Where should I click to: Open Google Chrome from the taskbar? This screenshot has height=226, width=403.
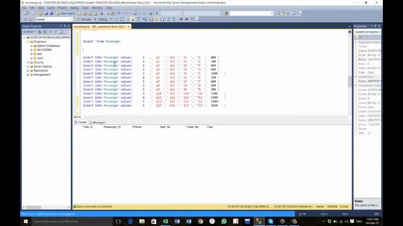click(200, 222)
